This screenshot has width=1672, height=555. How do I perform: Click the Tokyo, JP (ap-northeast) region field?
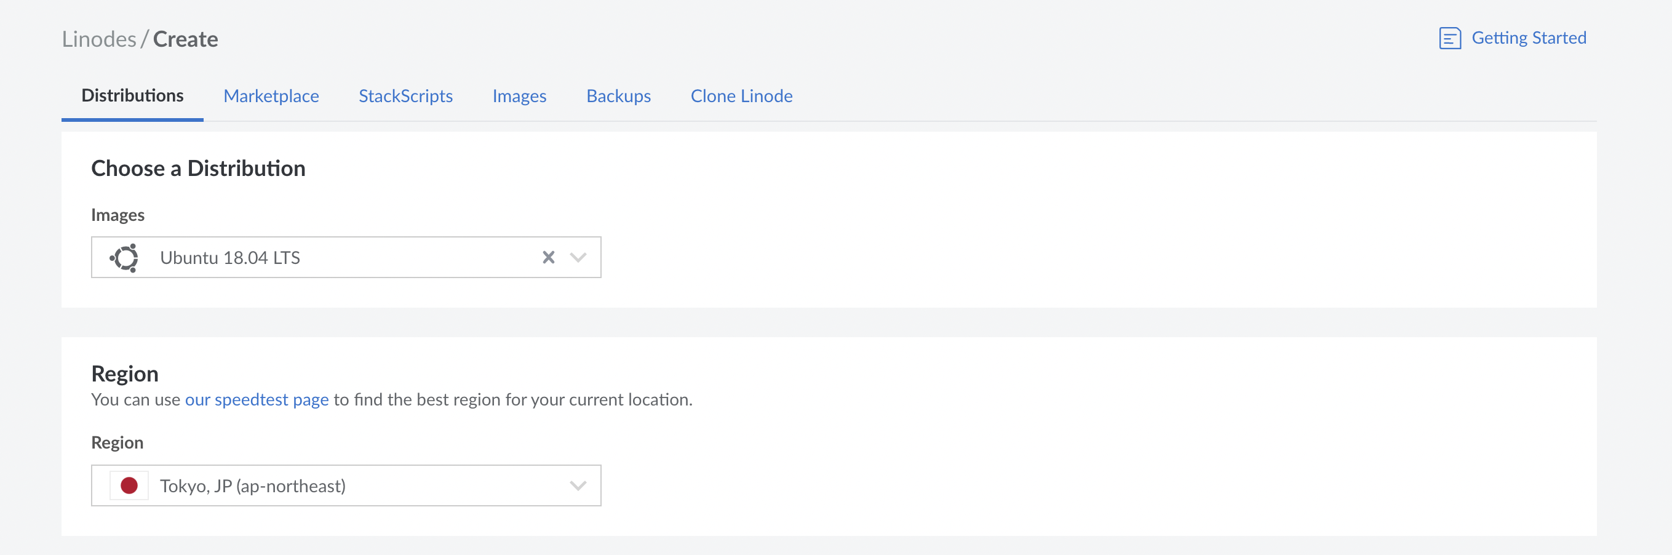pos(346,485)
